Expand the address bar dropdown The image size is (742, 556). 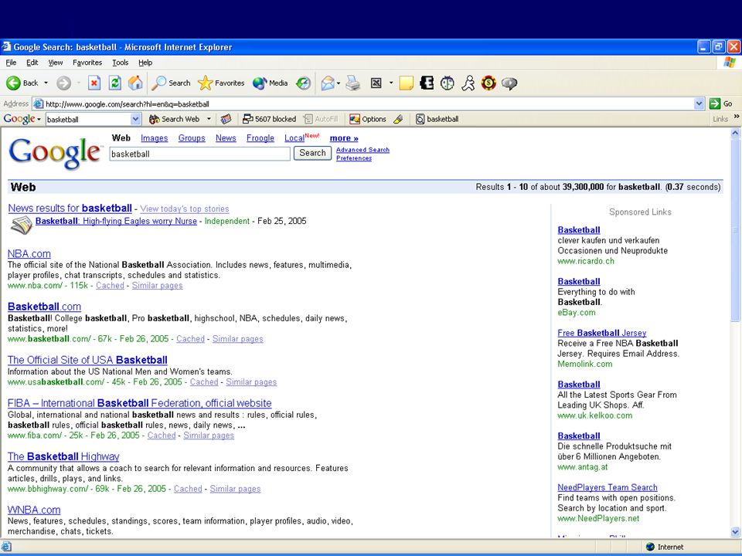point(699,103)
